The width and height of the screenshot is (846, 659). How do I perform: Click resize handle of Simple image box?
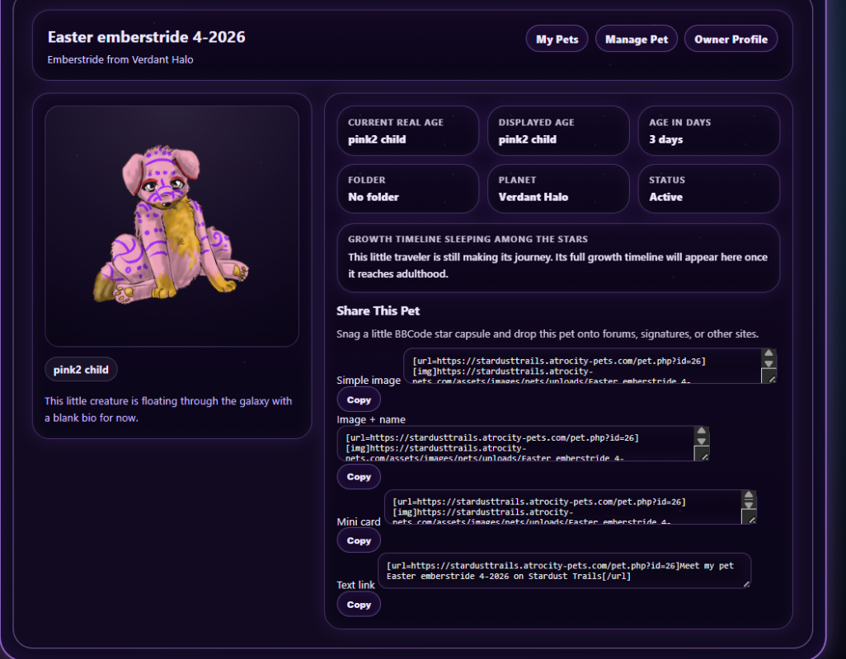(x=768, y=377)
